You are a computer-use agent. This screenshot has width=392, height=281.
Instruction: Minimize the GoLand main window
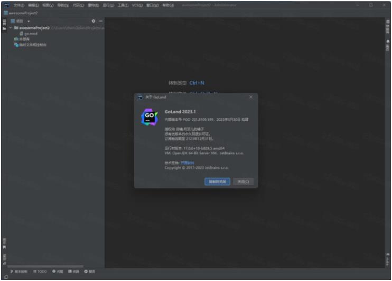(358, 5)
